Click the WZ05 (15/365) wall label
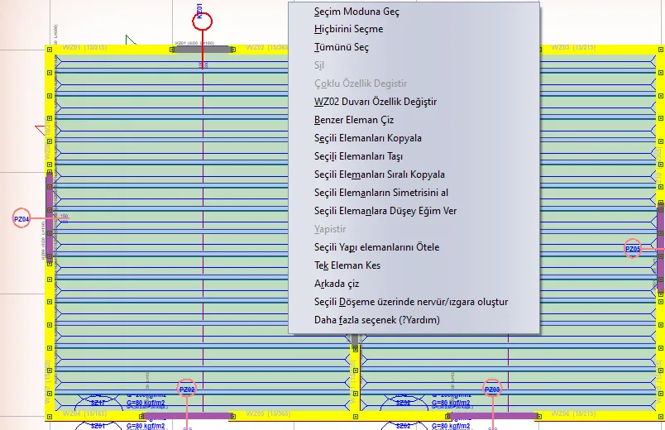The image size is (665, 430). 268,413
